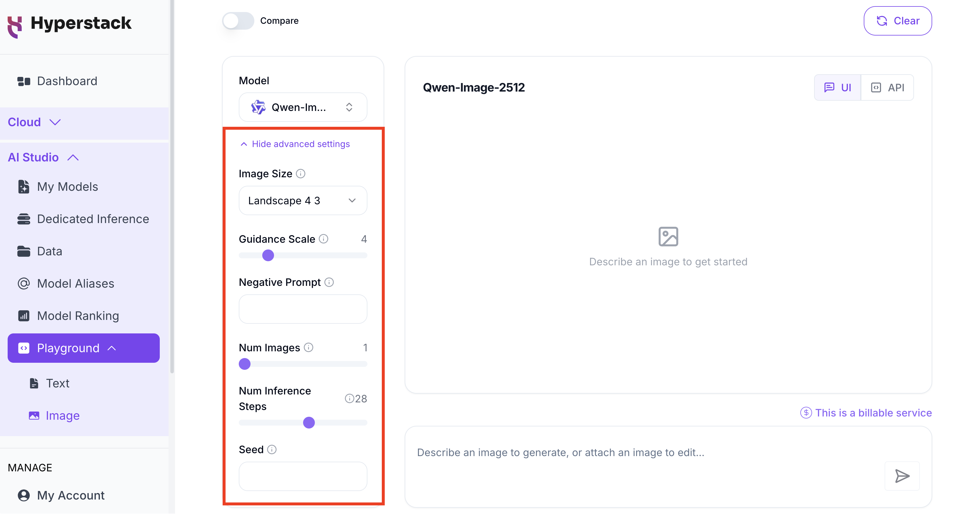Click the Seed input field
This screenshot has width=978, height=523.
(303, 476)
